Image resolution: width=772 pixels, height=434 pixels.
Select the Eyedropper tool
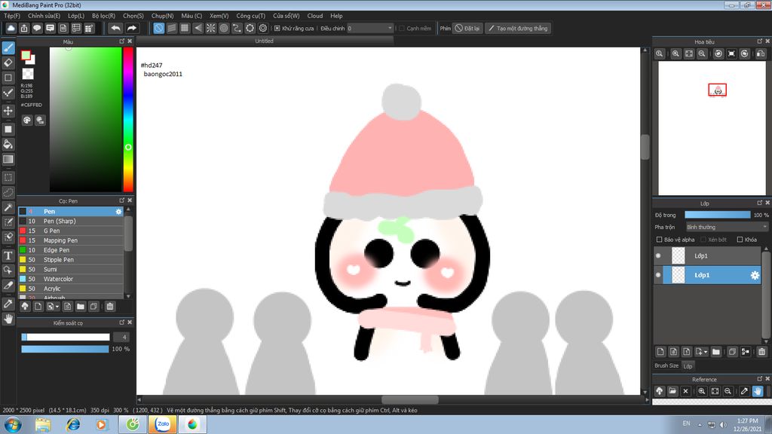tap(8, 304)
